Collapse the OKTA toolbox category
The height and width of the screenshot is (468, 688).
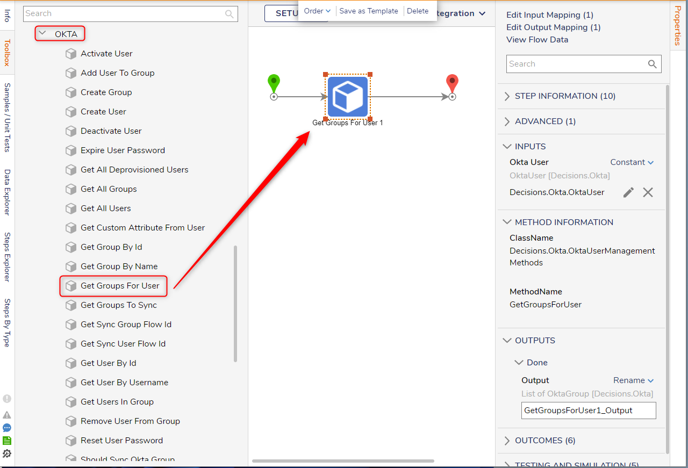click(43, 34)
